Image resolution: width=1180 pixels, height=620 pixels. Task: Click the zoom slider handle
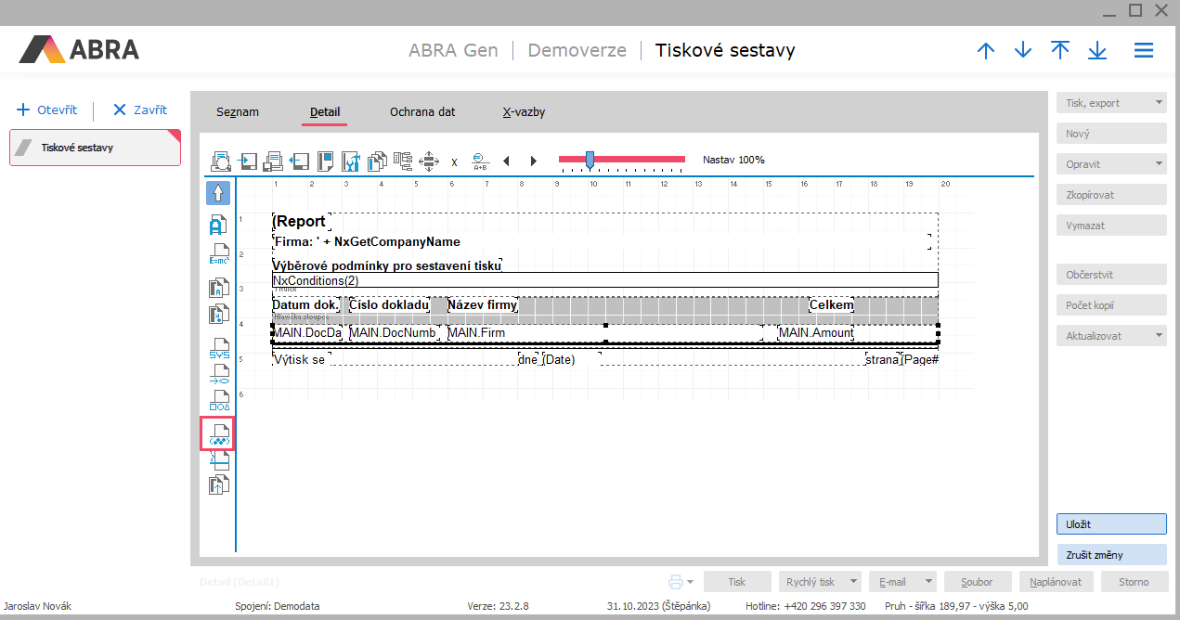click(590, 161)
